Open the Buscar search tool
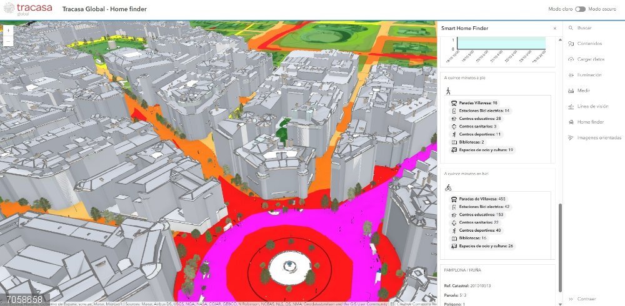This screenshot has width=625, height=306. (584, 28)
